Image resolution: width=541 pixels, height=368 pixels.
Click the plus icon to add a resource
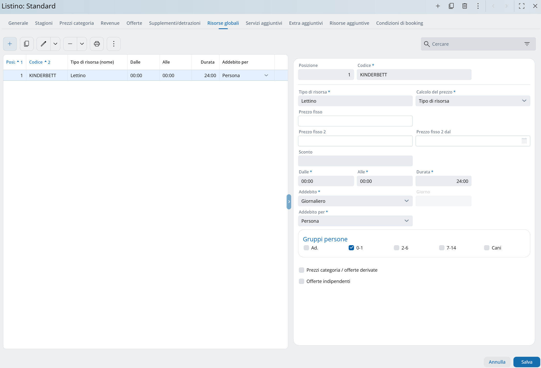pyautogui.click(x=10, y=44)
